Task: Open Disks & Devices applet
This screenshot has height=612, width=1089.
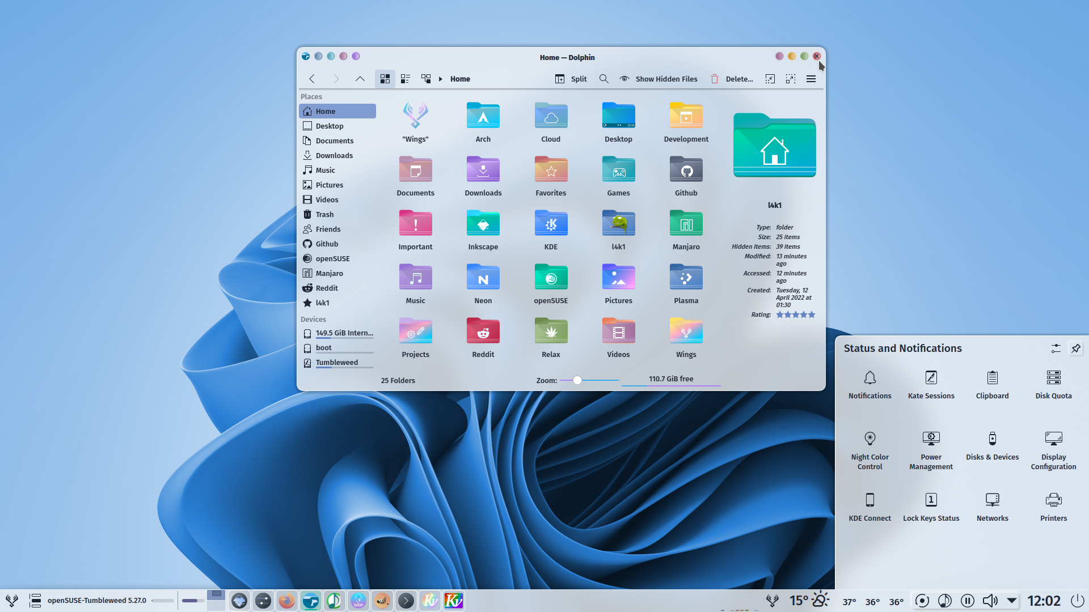Action: [993, 446]
